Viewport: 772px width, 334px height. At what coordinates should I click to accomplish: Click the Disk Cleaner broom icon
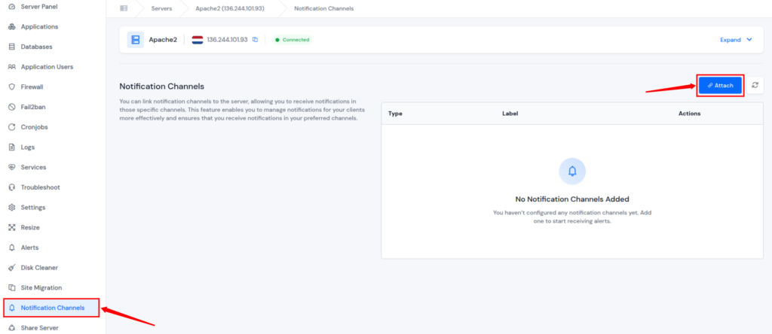12,268
